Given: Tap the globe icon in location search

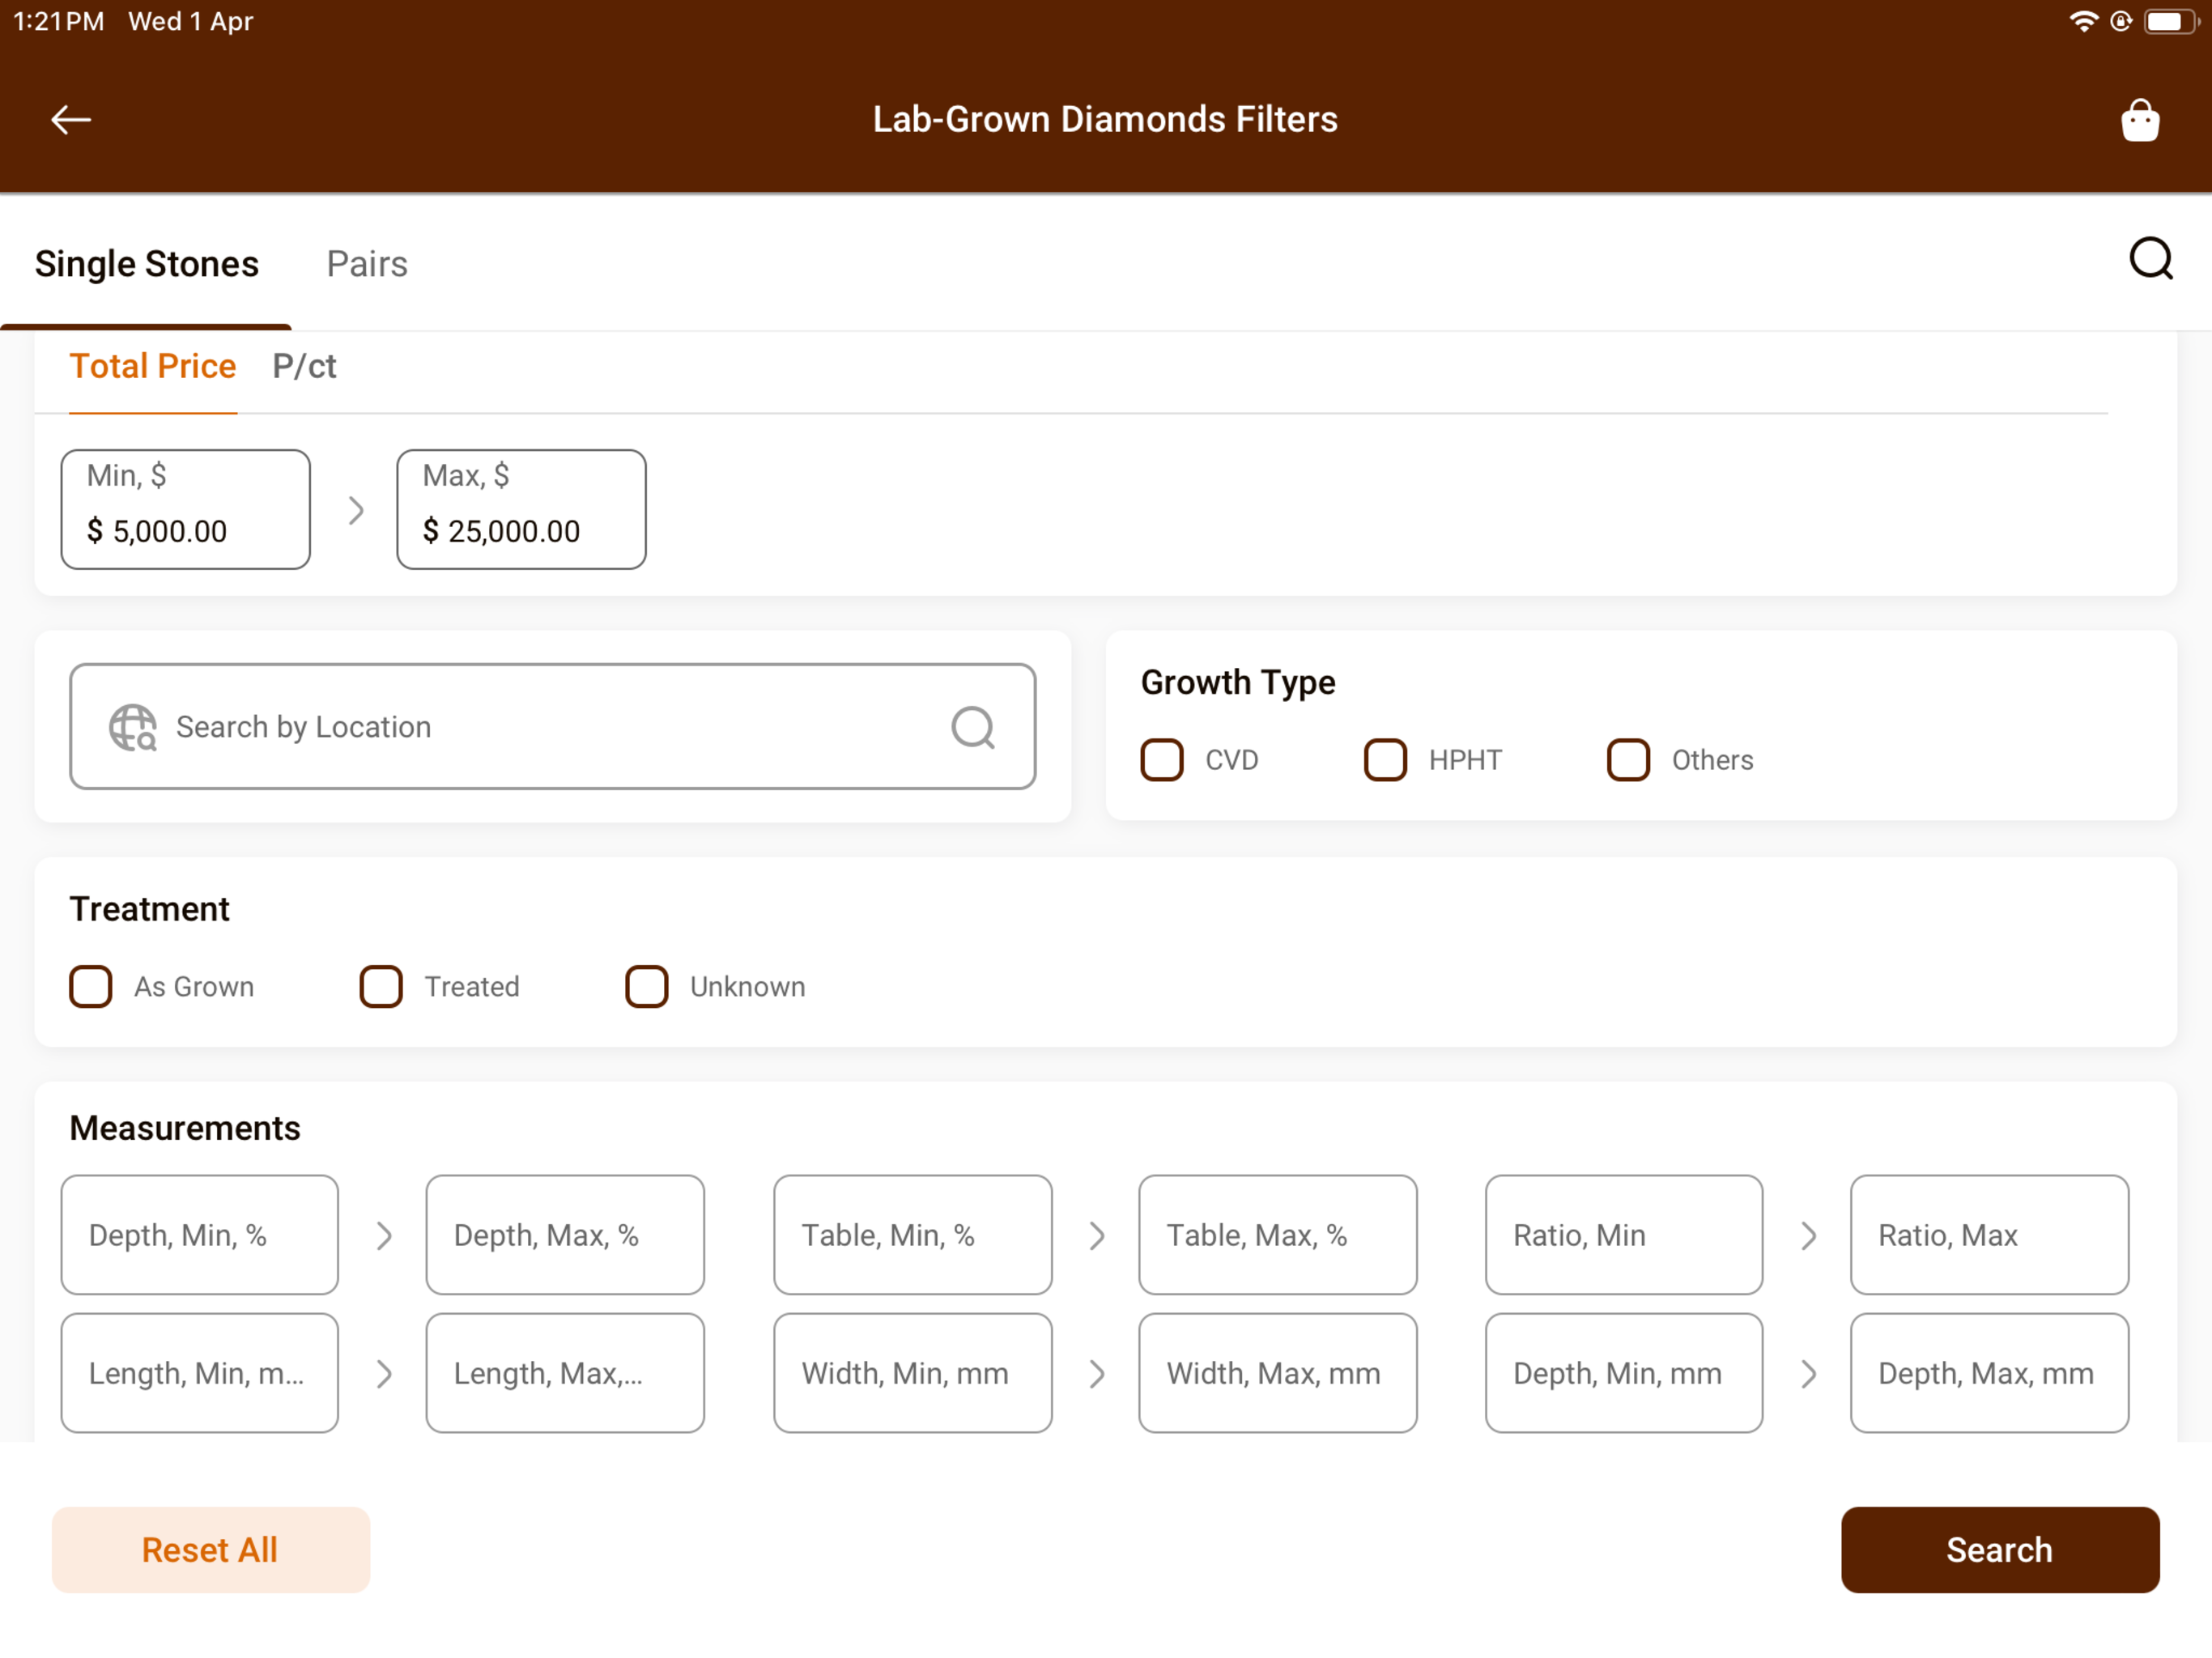Looking at the screenshot, I should click(132, 727).
